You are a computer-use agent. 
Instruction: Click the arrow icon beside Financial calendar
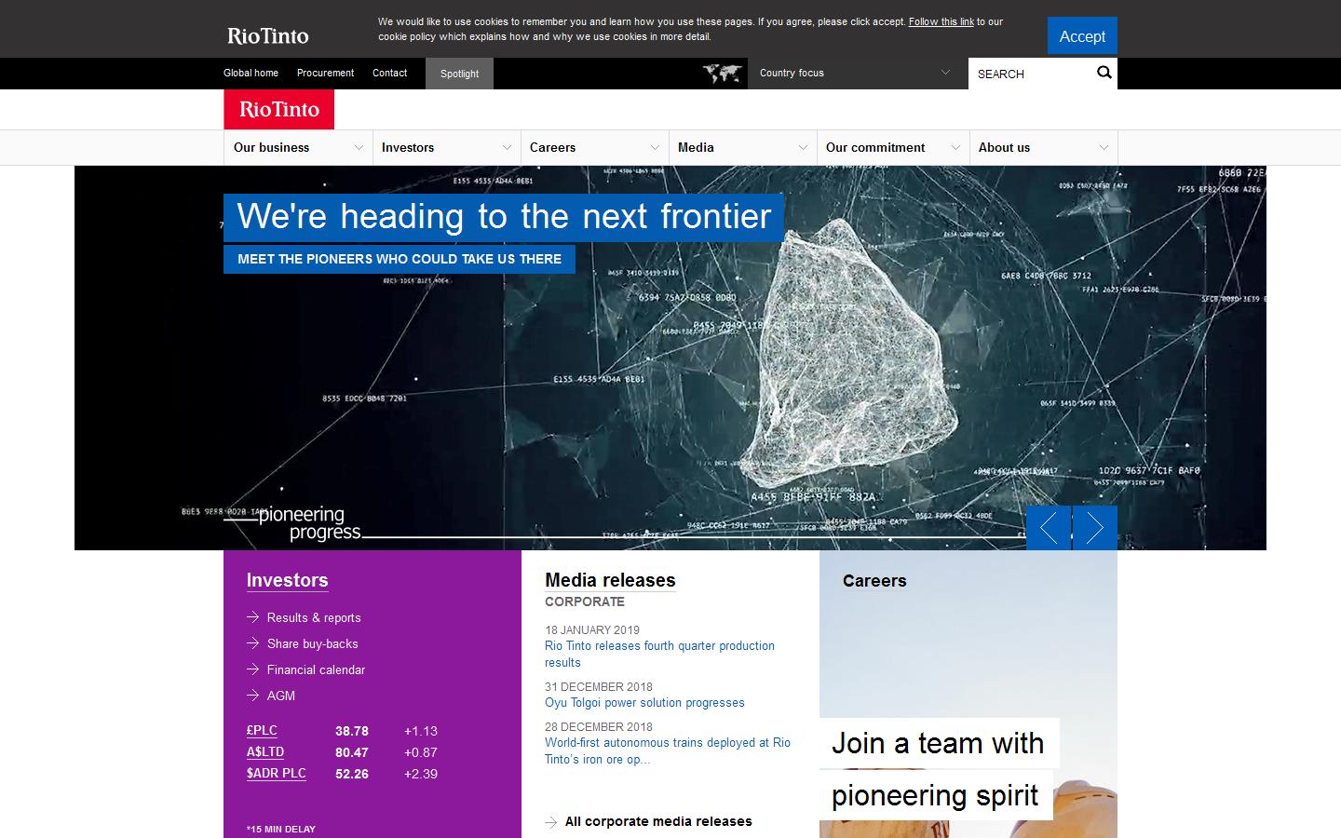coord(252,669)
